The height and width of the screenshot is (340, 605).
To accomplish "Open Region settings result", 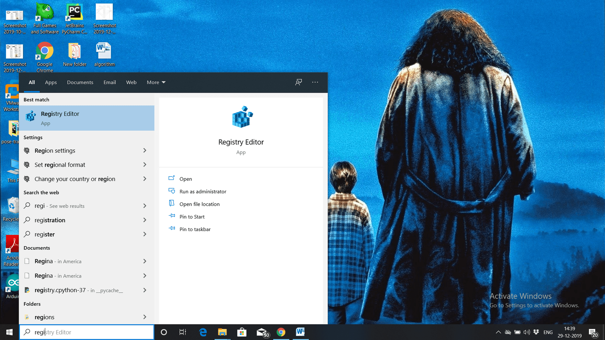I will click(87, 150).
